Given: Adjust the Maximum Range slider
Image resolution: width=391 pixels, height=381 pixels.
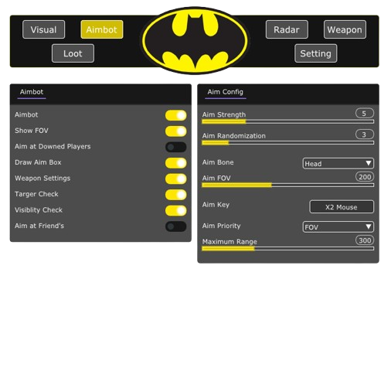Looking at the screenshot, I should [x=288, y=249].
